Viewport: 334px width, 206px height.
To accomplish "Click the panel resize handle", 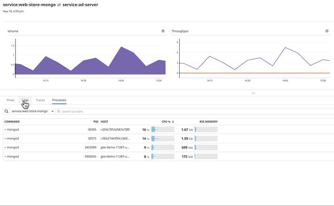I will (253, 93).
